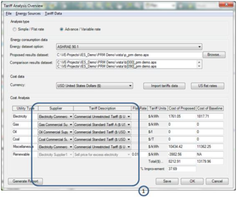Open the File menu
Screen dimensions: 238x197
[9, 13]
